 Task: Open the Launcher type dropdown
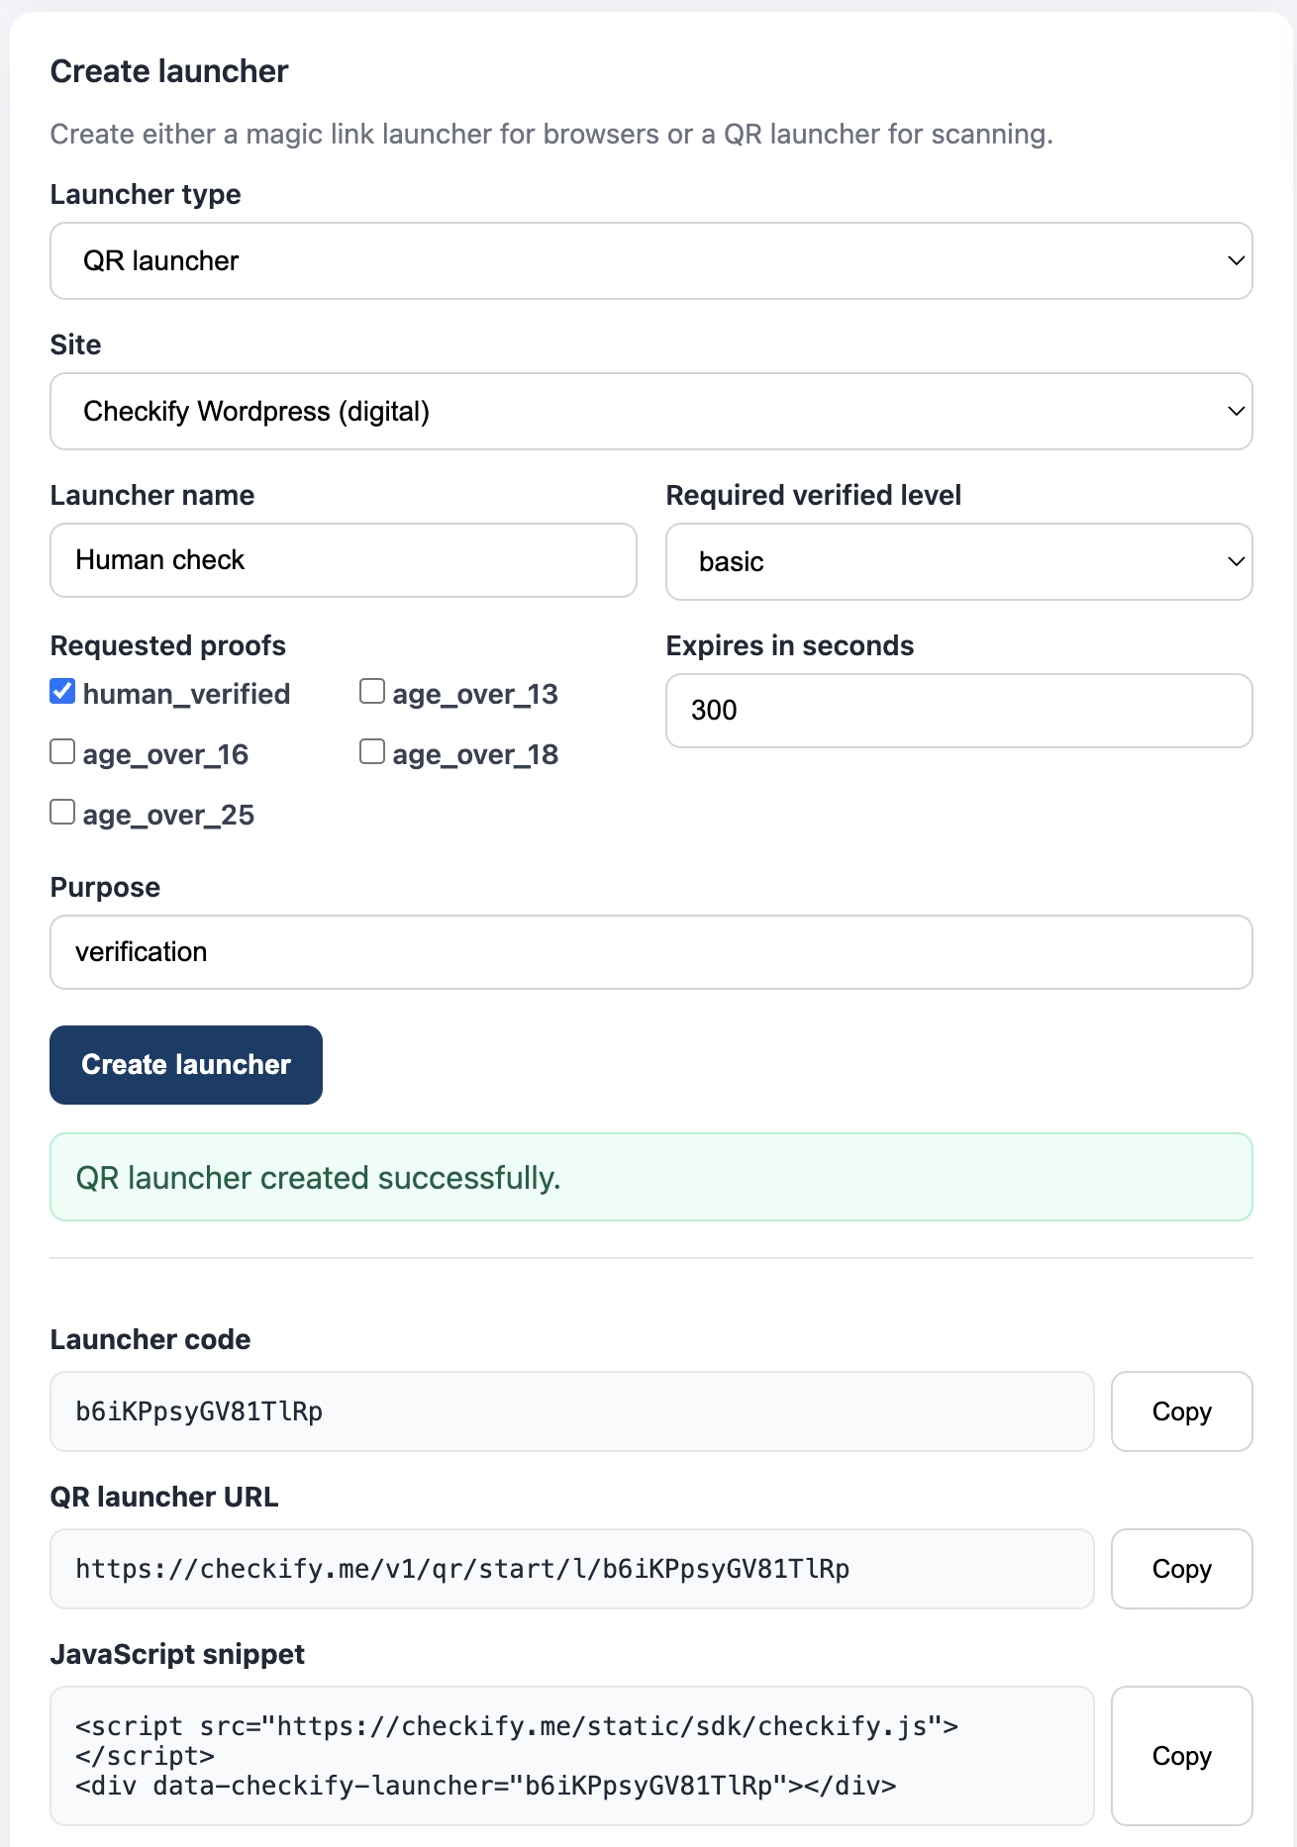pos(651,261)
